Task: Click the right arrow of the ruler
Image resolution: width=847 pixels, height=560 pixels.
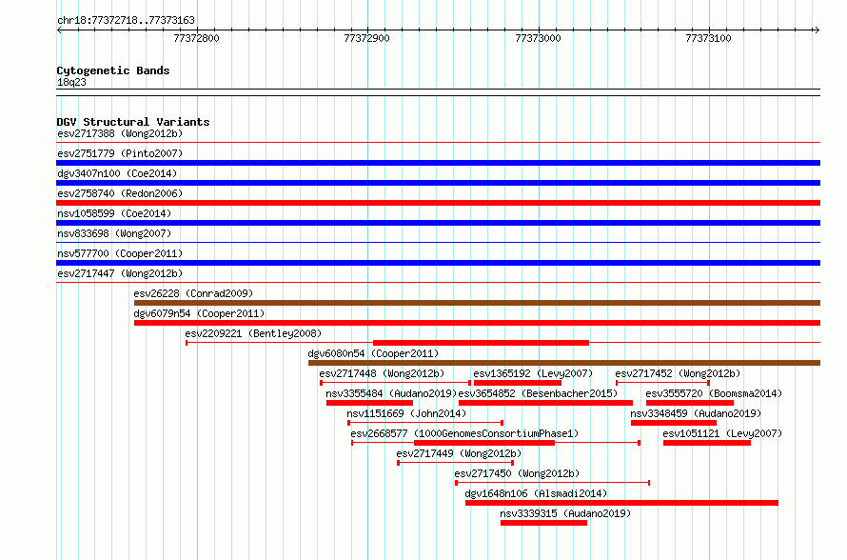Action: [x=817, y=30]
